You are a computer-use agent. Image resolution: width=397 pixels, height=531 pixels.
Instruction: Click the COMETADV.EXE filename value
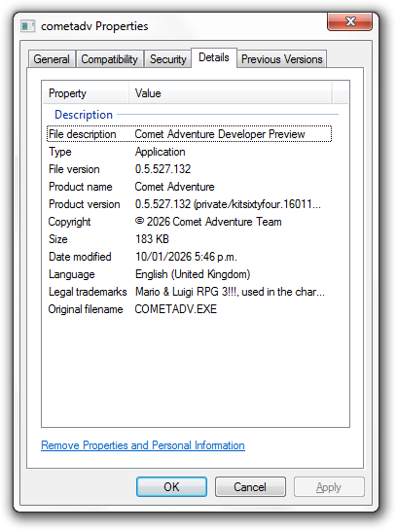pyautogui.click(x=176, y=309)
